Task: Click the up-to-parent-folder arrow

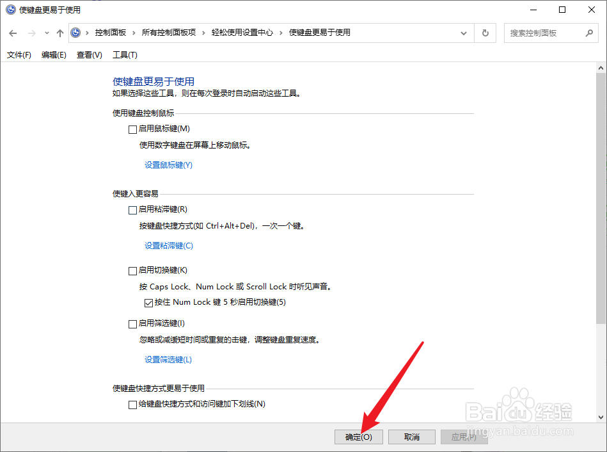Action: (59, 32)
